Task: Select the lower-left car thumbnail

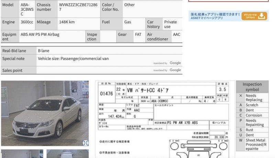Action: click(22, 154)
